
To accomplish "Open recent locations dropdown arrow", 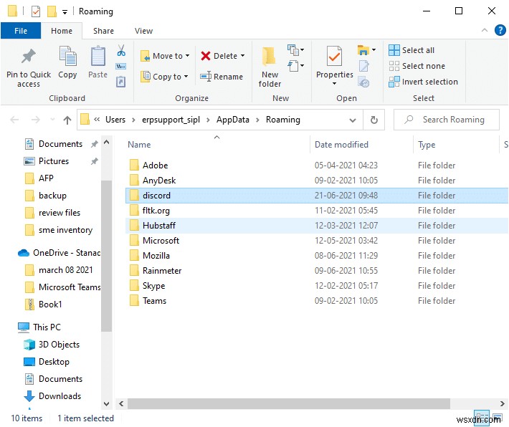I will point(52,120).
